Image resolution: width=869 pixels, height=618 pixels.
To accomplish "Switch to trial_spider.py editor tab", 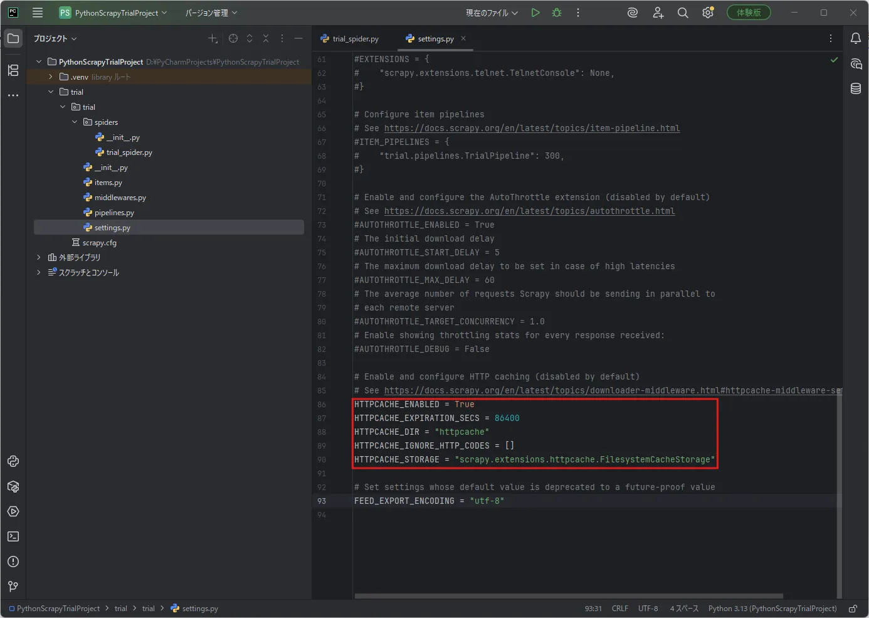I will [350, 38].
